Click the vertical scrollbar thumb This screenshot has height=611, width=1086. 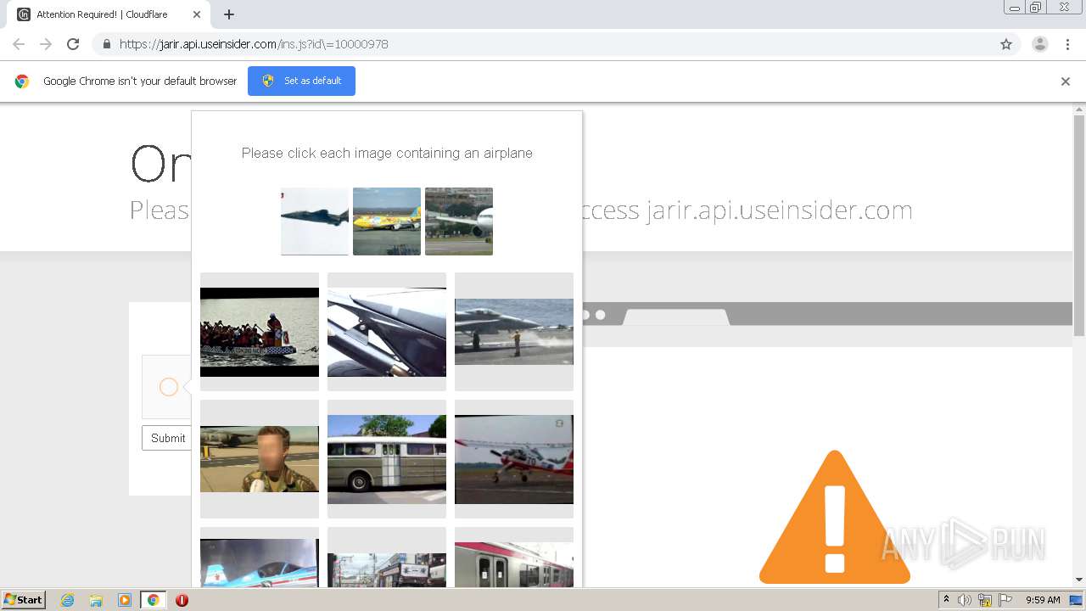point(1079,225)
